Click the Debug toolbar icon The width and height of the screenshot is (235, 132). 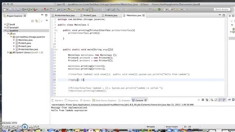point(23,10)
